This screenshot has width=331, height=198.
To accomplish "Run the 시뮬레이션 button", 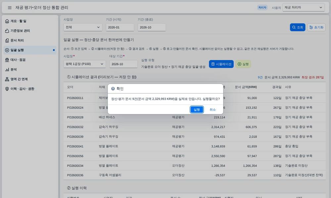I will click(221, 64).
